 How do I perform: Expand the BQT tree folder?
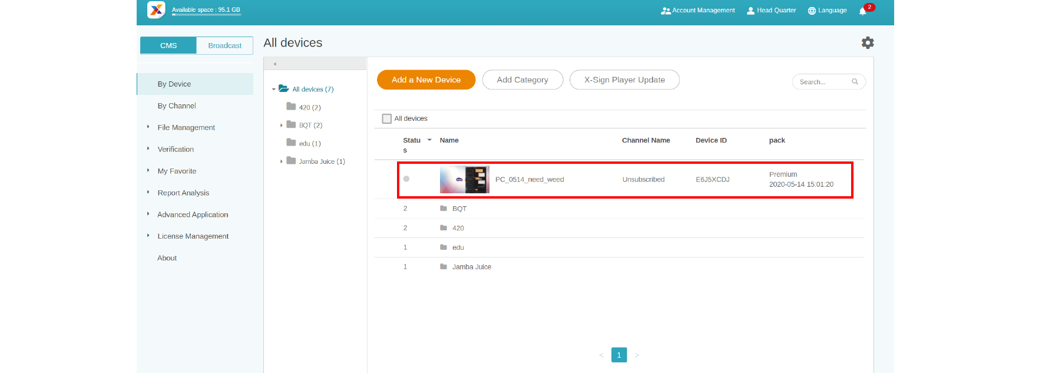282,126
